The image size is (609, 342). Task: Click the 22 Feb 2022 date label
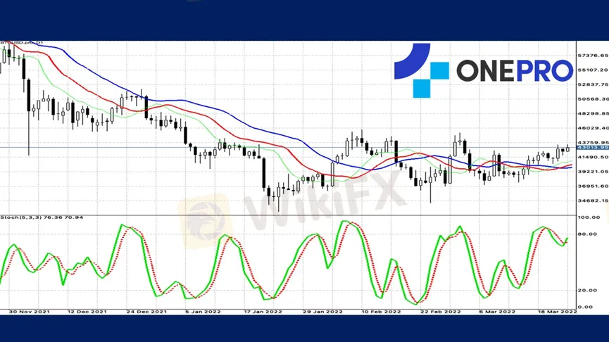point(440,311)
